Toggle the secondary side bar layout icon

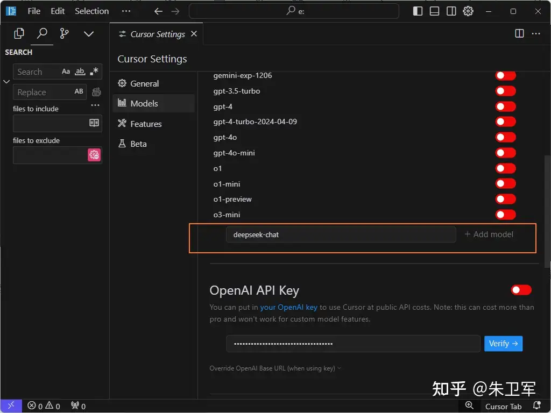tap(451, 11)
